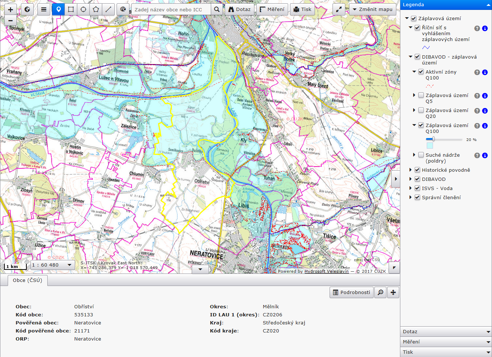Image resolution: width=492 pixels, height=357 pixels.
Task: Zoom to the selected feature magnifier button
Action: pos(381,292)
